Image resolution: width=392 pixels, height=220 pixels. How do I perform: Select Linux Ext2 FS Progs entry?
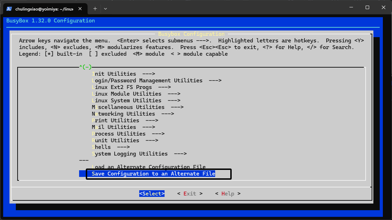[131, 87]
